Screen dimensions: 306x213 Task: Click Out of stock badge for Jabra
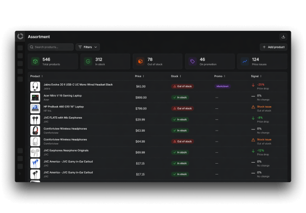(182, 86)
